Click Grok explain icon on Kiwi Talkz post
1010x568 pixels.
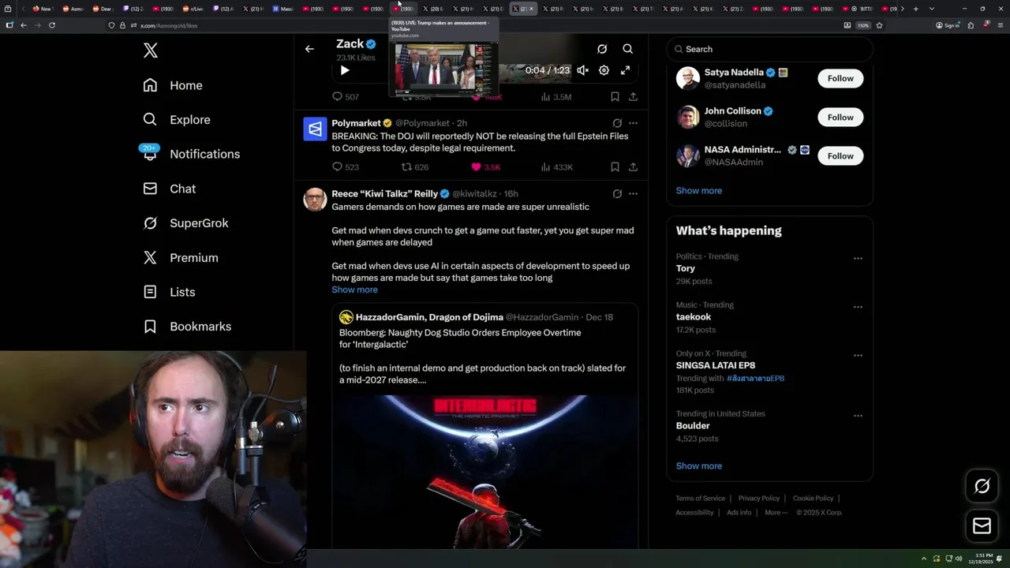(617, 193)
